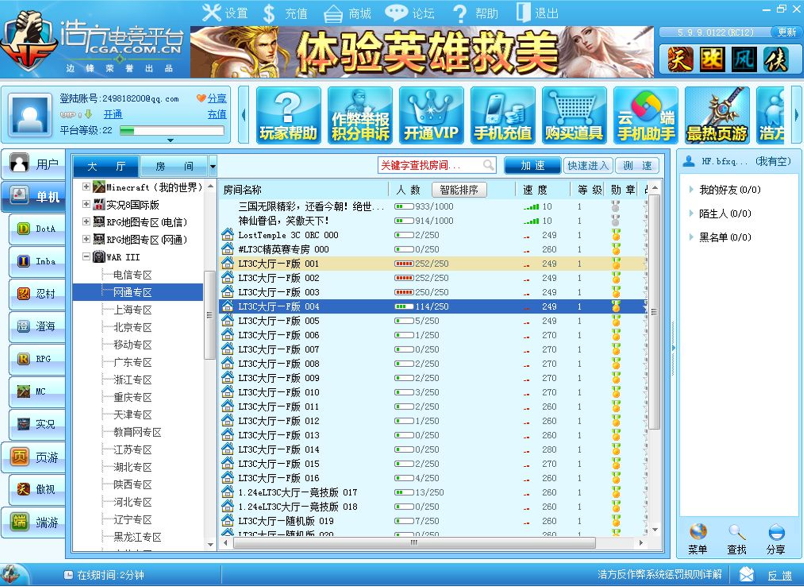Switch to the 房间 tab
This screenshot has width=804, height=587.
173,166
